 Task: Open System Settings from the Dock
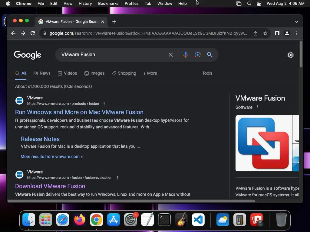coord(130,220)
